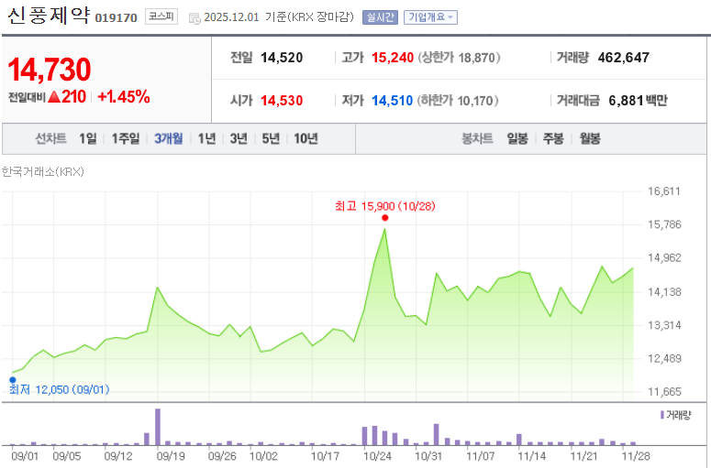Click the 전일 value 14,520
711x468 pixels.
(282, 58)
